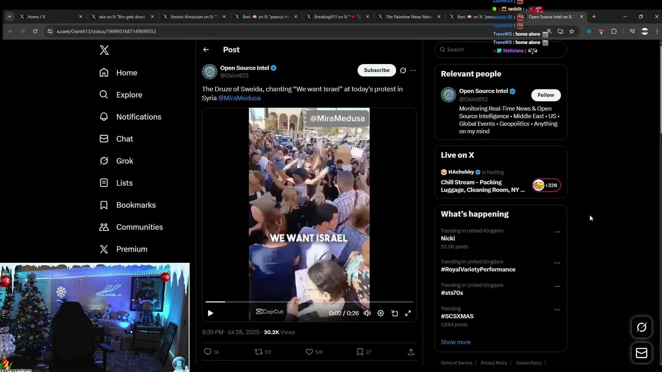
Task: Open Open Source Intel avatar on post
Action: click(x=209, y=71)
